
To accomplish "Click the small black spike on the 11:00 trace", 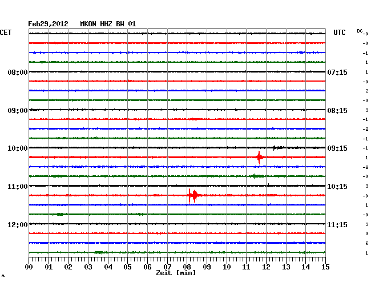I will [269, 185].
